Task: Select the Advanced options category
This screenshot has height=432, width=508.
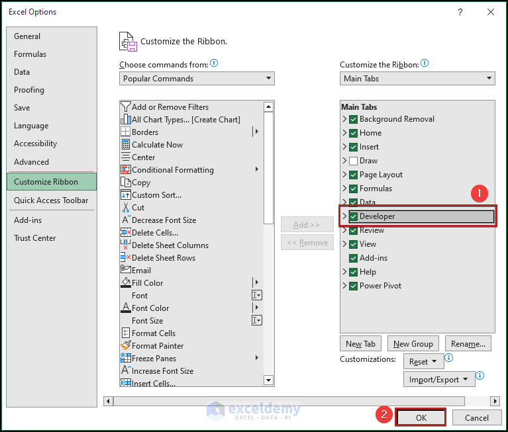Action: pyautogui.click(x=52, y=161)
